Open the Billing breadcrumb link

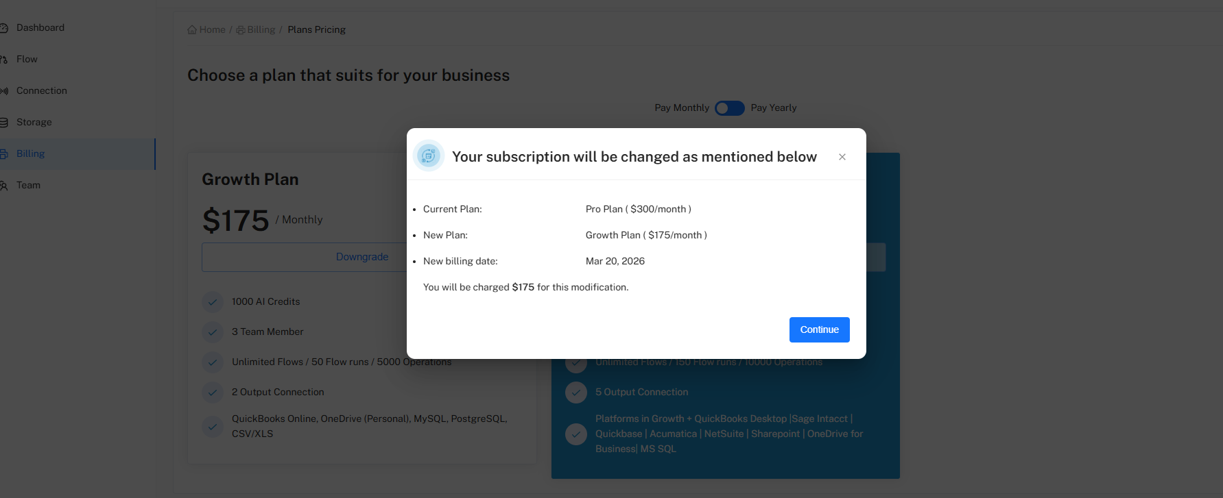(261, 30)
